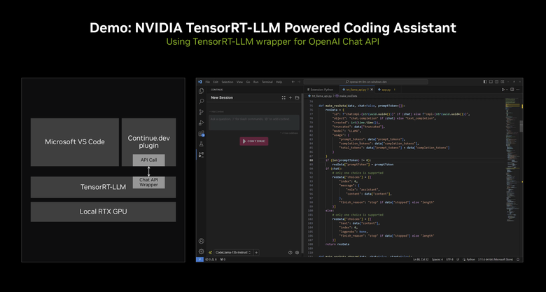Toggle the primary side bar layout icon
Image resolution: width=546 pixels, height=292 pixels.
485,82
